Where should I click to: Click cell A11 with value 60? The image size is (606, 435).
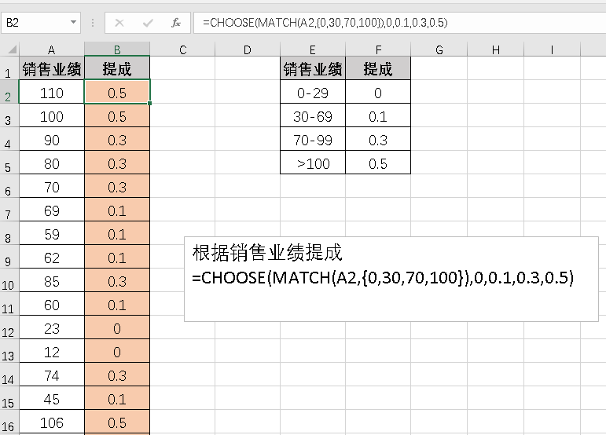click(52, 304)
